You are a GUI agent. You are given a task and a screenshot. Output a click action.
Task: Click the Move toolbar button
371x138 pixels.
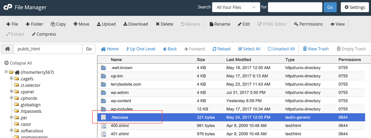click(82, 24)
